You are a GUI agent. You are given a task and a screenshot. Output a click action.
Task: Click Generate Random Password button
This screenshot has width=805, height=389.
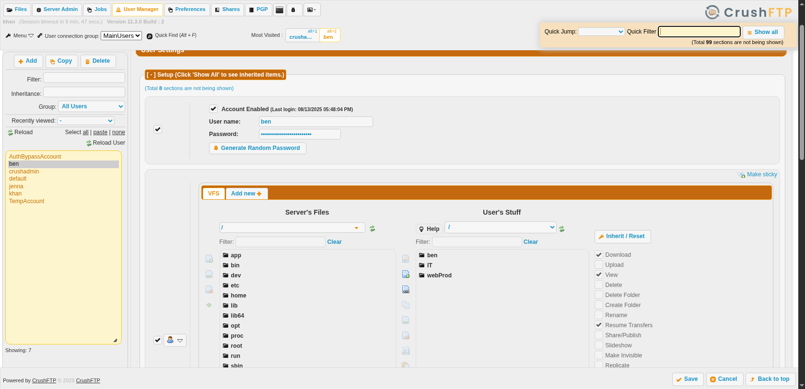(257, 148)
